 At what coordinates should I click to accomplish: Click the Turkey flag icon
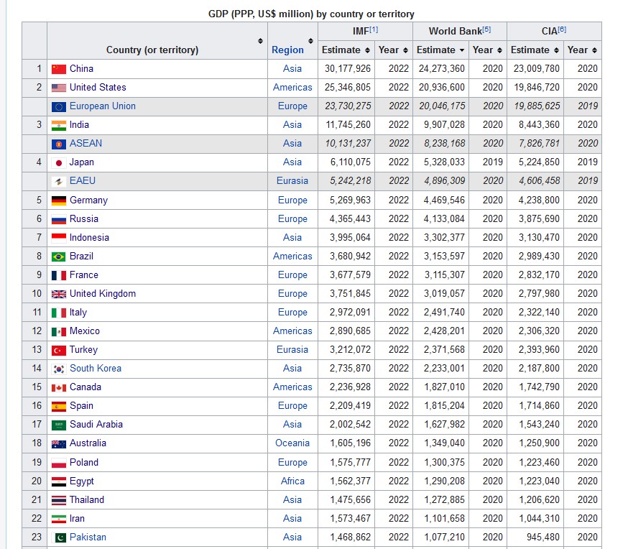(x=58, y=351)
